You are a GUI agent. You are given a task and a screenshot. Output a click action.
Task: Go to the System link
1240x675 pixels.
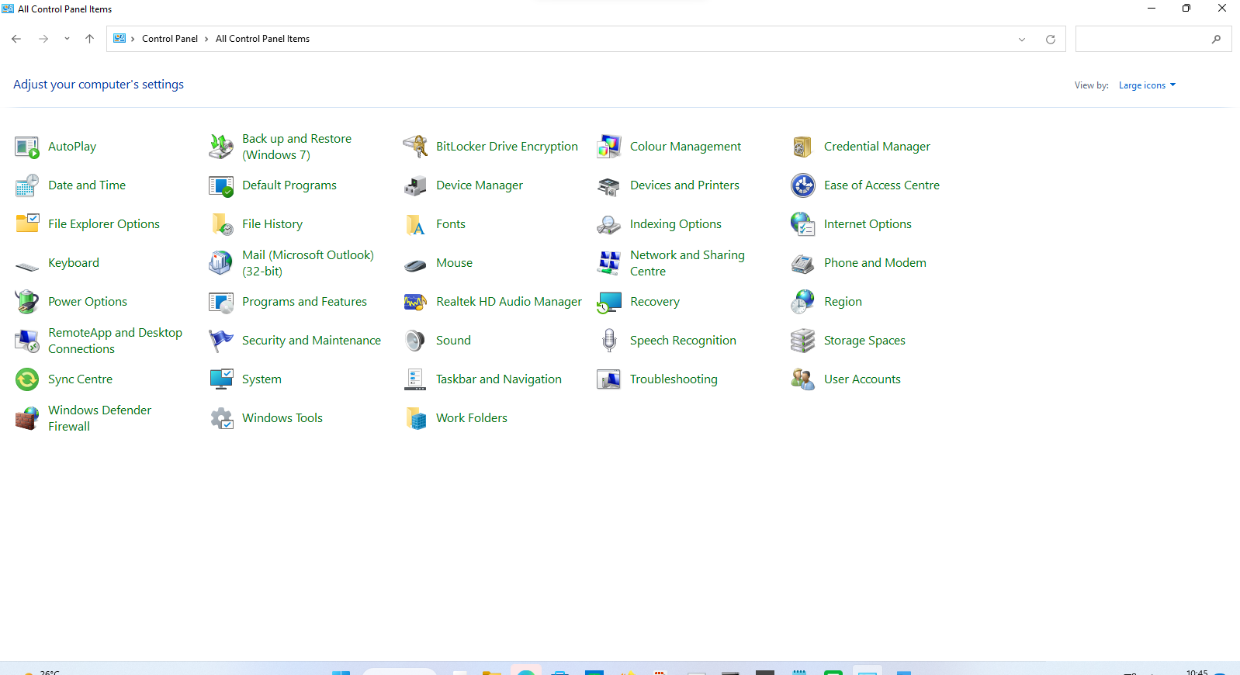click(262, 379)
